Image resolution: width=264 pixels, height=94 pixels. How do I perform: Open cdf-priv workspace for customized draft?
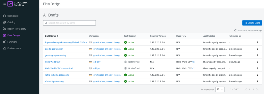(x=97, y=68)
